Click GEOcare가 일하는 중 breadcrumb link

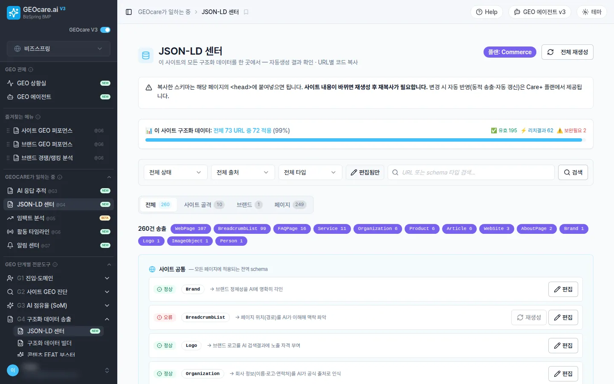(164, 12)
